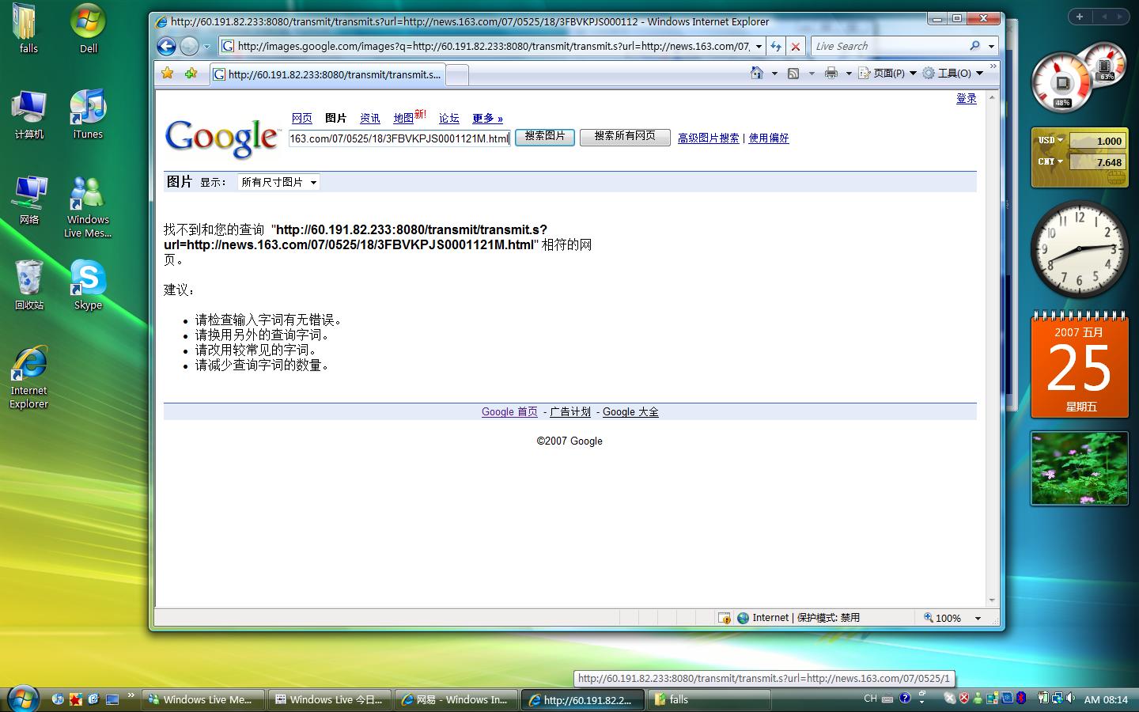This screenshot has height=712, width=1139.
Task: Switch to 网易 Internet Explorer taskbar window
Action: [x=456, y=699]
